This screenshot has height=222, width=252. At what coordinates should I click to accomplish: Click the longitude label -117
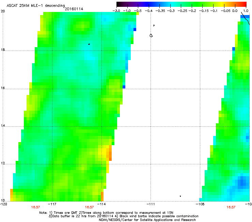[x=52, y=204]
